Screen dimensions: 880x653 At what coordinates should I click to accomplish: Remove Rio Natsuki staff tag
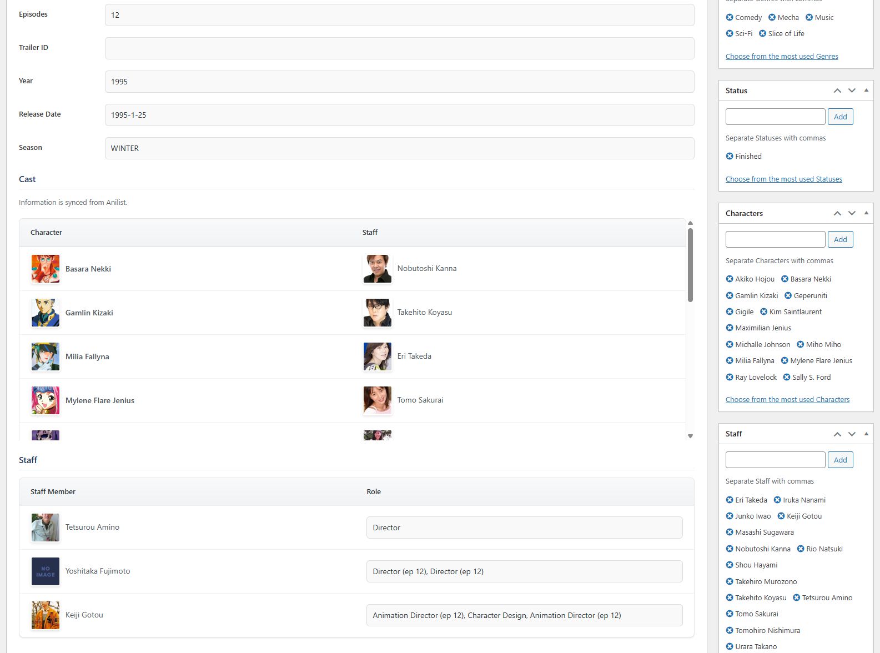click(801, 549)
